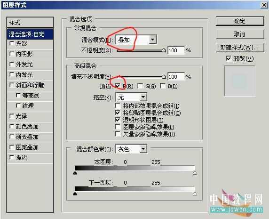Click the 填充不透明度 fill opacity slider handle
This screenshot has height=219, width=269.
164,77
